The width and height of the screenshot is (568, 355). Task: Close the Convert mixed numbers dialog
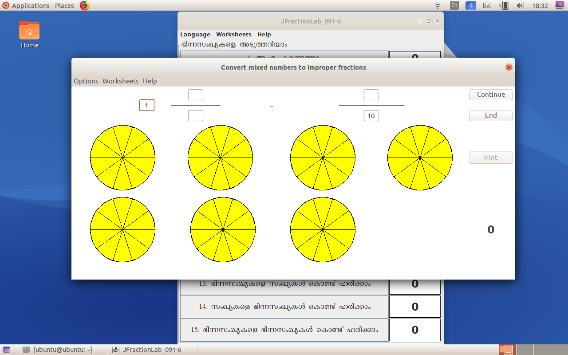509,67
